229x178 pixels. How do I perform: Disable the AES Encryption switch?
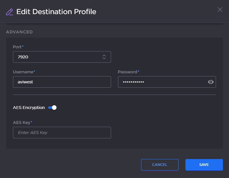52,108
